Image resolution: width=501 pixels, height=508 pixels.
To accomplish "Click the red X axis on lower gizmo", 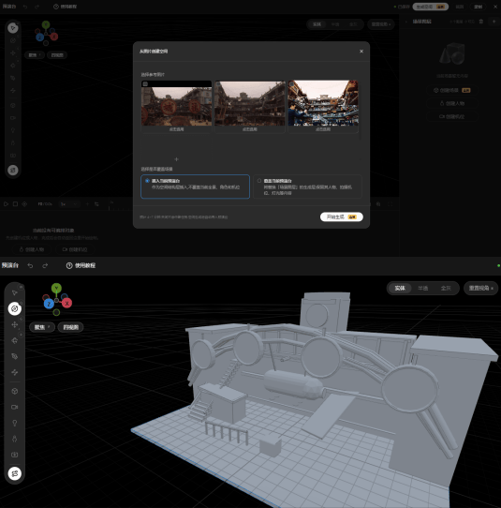I will coord(67,304).
